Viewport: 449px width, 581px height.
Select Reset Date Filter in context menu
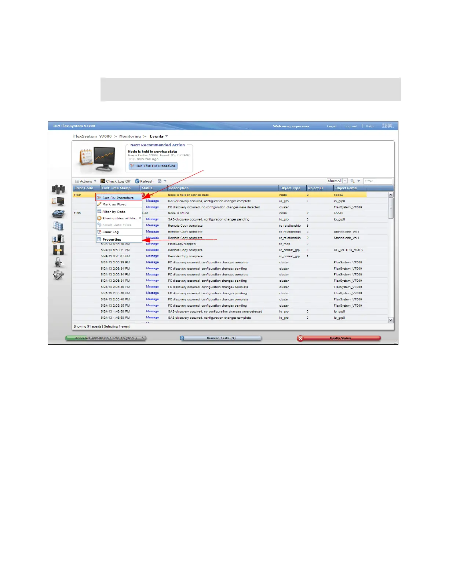[x=119, y=225]
